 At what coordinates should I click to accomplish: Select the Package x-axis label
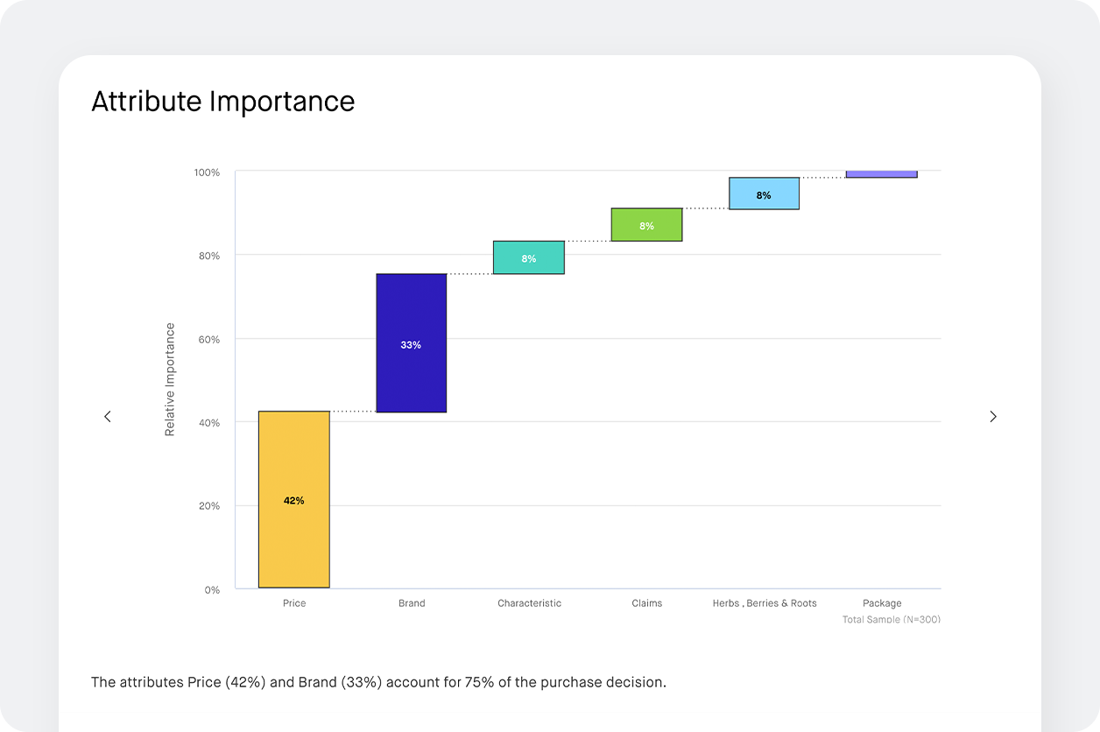[881, 603]
